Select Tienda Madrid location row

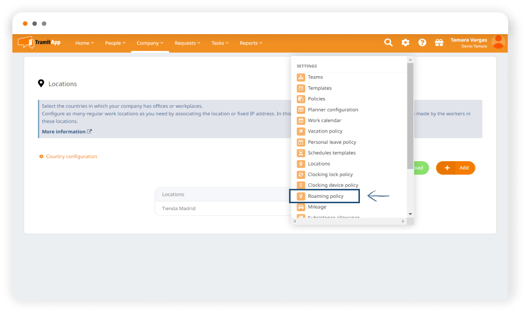tap(179, 209)
